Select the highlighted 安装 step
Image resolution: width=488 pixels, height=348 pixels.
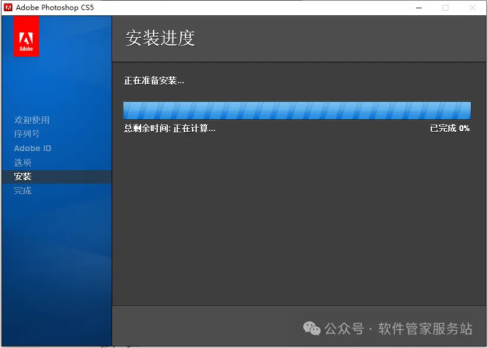pyautogui.click(x=57, y=177)
